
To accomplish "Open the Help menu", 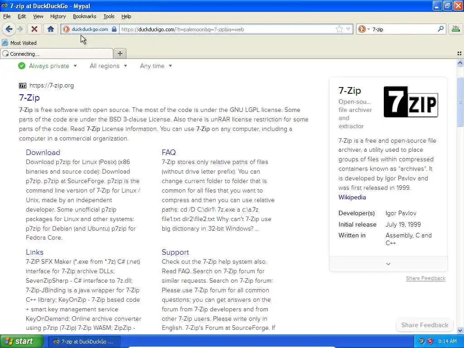I will pyautogui.click(x=126, y=16).
